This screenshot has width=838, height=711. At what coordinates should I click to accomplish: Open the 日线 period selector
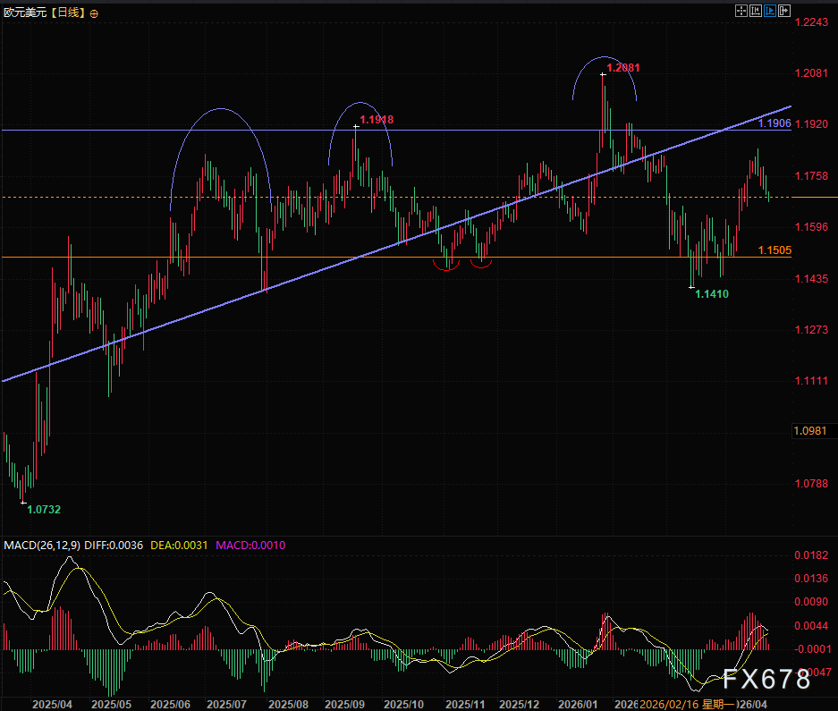point(67,13)
